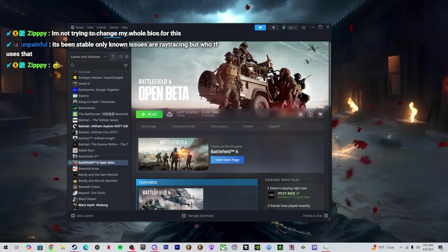Open the View menu

[90, 27]
